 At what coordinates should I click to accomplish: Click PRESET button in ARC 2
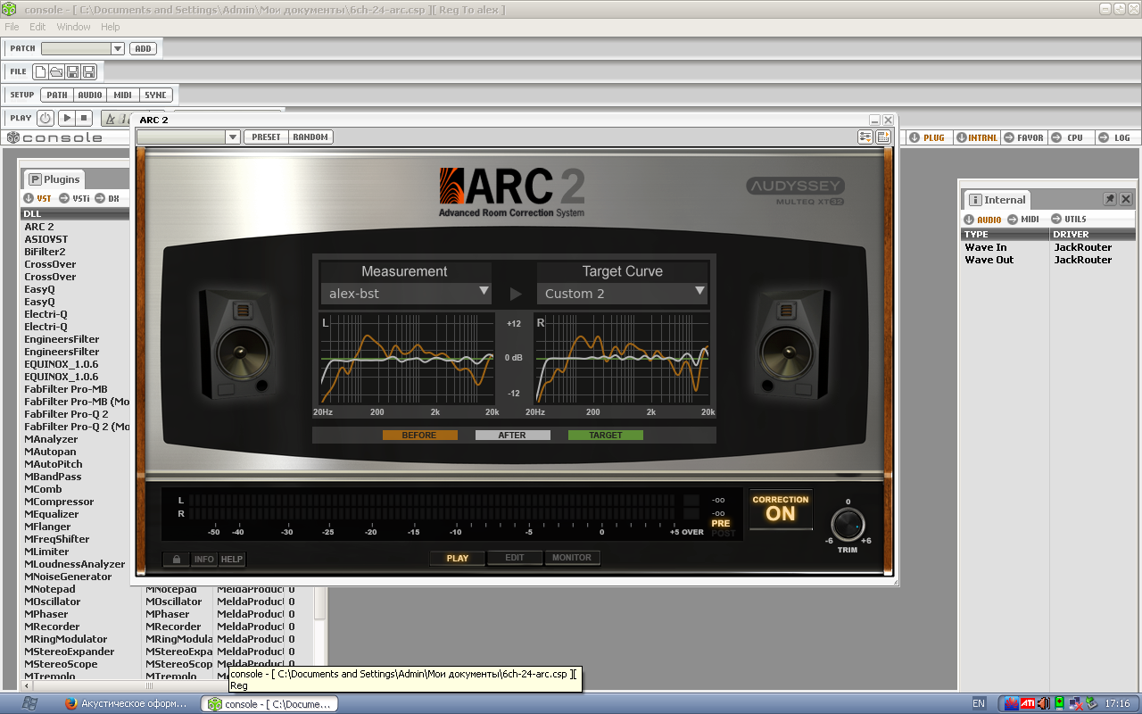coord(266,137)
